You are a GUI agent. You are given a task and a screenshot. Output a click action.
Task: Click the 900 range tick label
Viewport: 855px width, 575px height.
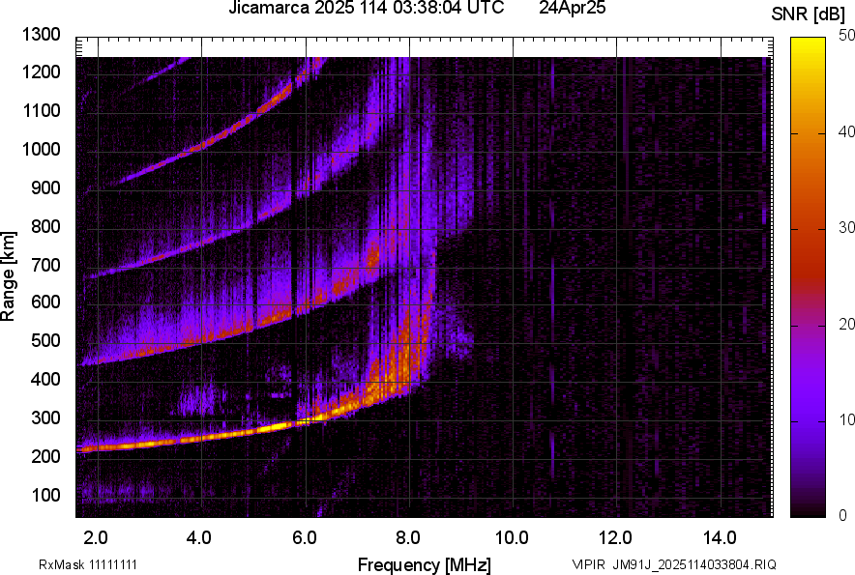click(45, 187)
